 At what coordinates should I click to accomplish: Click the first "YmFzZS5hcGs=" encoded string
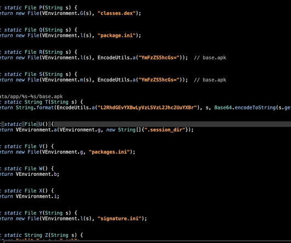[x=160, y=58]
